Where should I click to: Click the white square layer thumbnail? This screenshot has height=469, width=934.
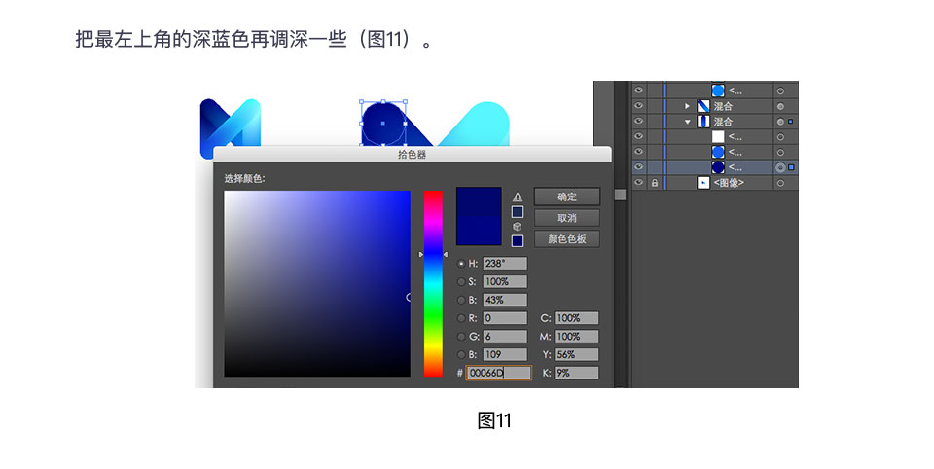point(718,137)
